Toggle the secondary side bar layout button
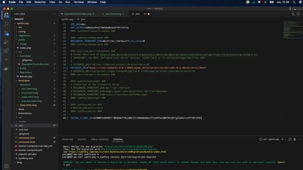Image resolution: width=303 pixels, height=170 pixels. [x=299, y=8]
